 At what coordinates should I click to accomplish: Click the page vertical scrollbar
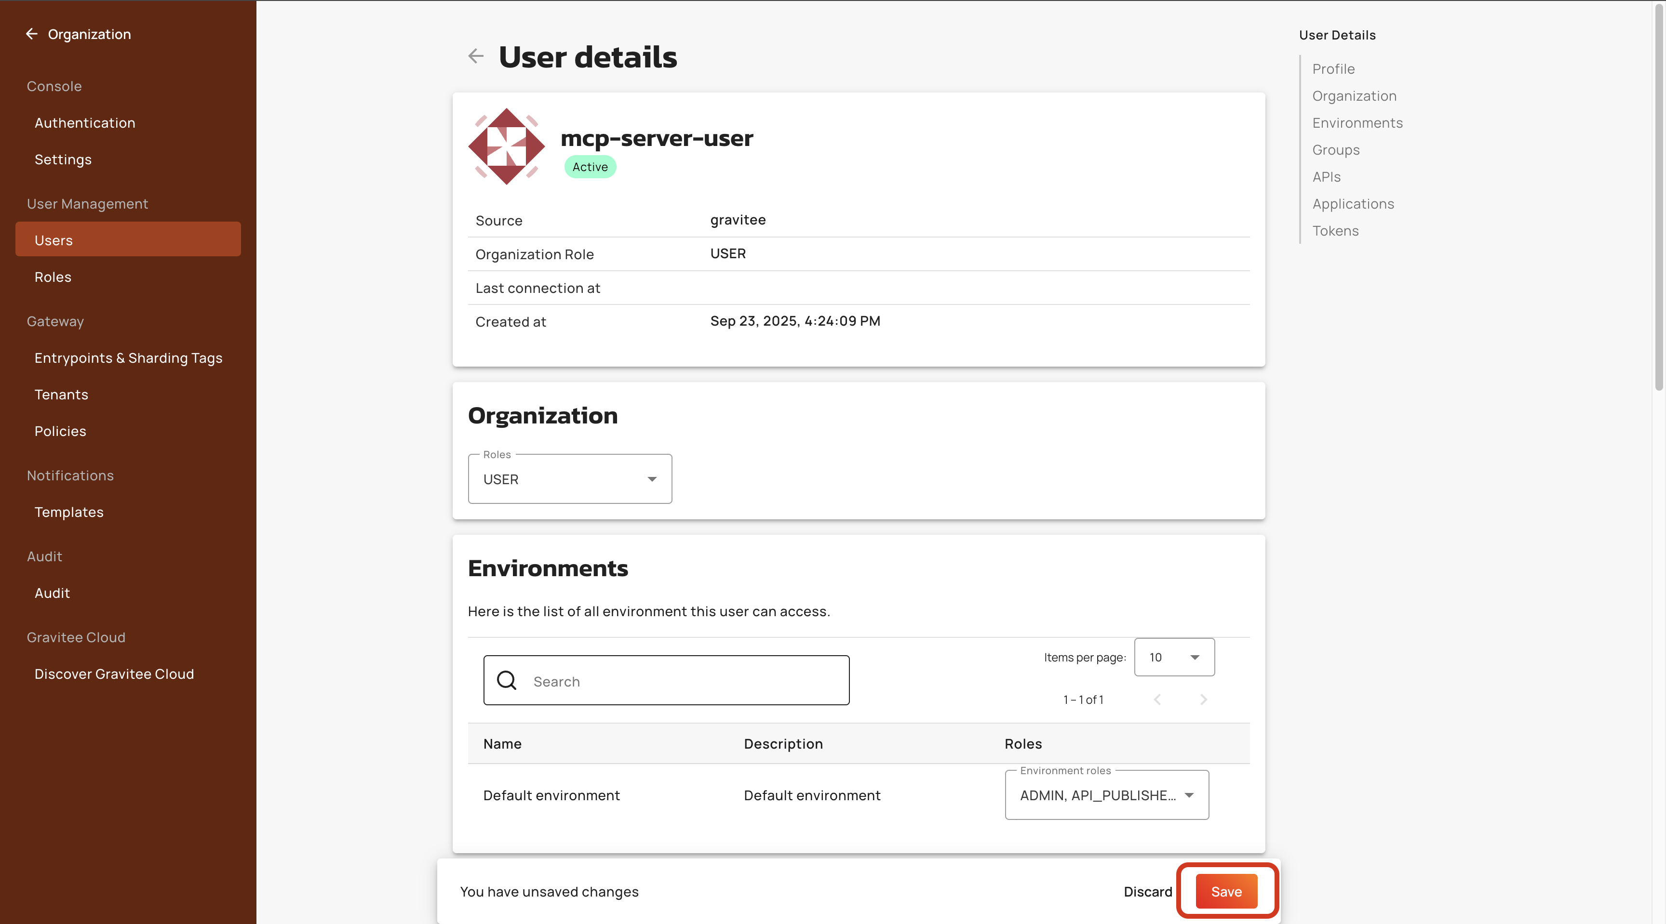click(x=1658, y=194)
